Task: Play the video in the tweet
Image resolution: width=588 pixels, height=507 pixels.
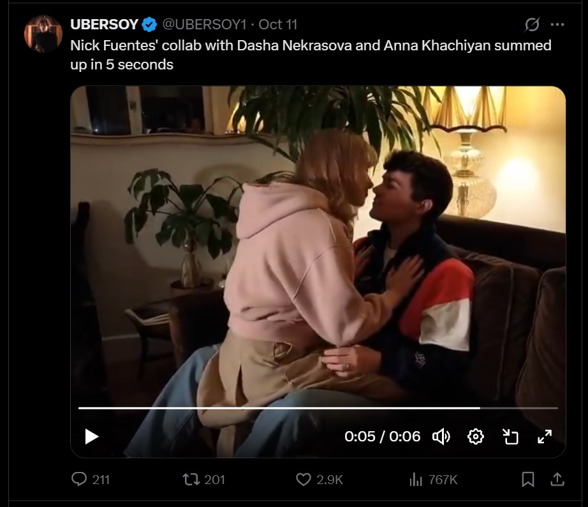Action: click(x=91, y=436)
